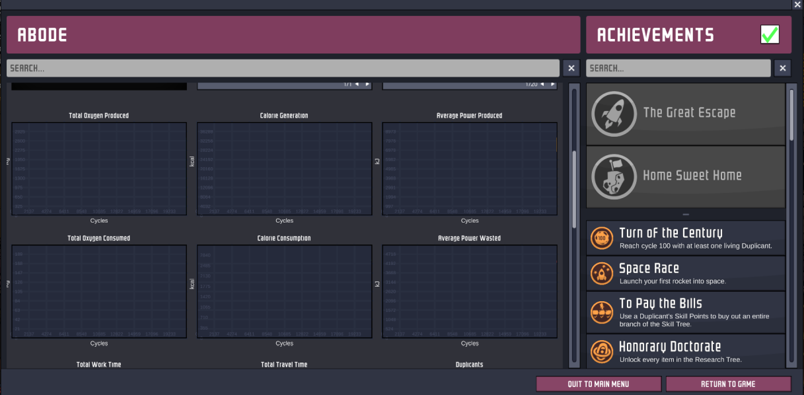The width and height of the screenshot is (804, 395).
Task: Click next arrow on the 1/1 selector
Action: pos(367,85)
